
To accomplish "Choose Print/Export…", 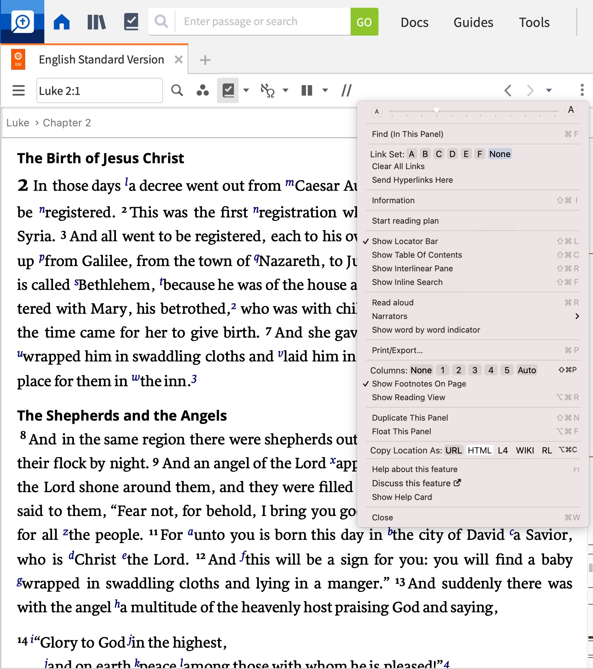I will (473, 350).
